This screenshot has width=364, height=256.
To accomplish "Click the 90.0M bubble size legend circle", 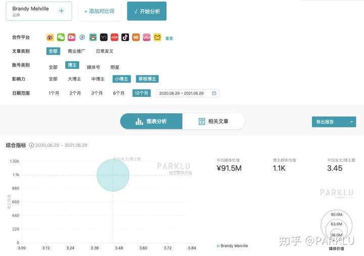I will [x=336, y=215].
